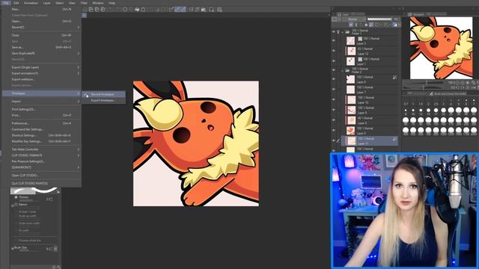Click the Layer 5 thumbnail

click(351, 131)
